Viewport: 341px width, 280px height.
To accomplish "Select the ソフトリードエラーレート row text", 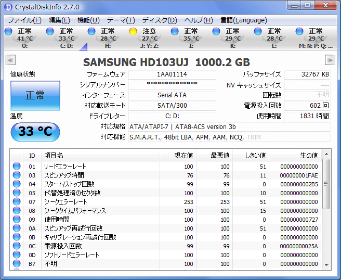I will (72, 254).
